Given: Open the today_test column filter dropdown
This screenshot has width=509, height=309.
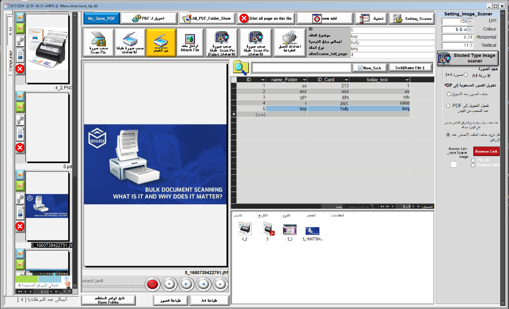Looking at the screenshot, I should pyautogui.click(x=407, y=80).
